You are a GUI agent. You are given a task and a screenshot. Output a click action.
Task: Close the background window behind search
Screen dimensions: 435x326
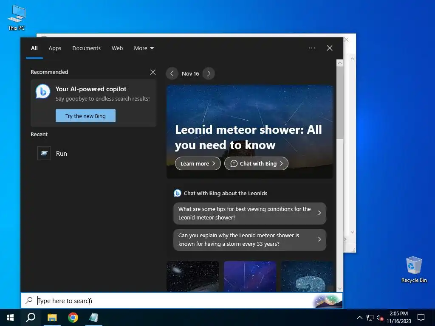(346, 39)
